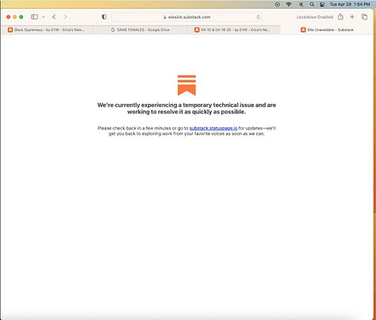Go back to the previous page
This screenshot has height=320, width=376.
(x=54, y=17)
